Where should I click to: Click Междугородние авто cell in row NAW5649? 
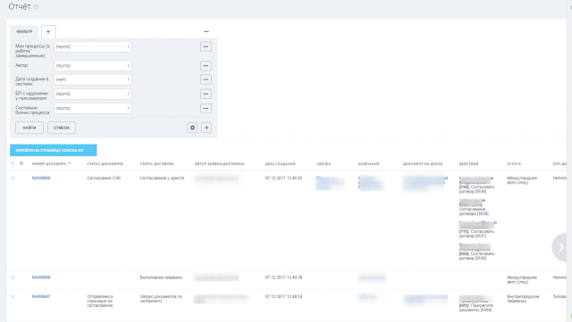coord(522,280)
